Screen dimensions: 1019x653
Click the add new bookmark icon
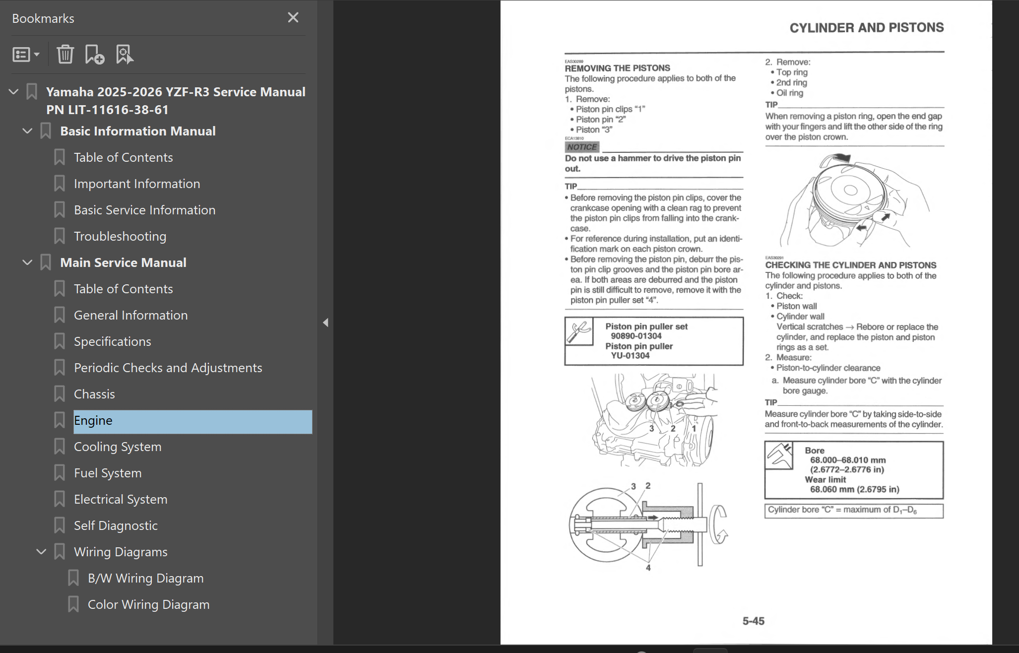pyautogui.click(x=94, y=55)
